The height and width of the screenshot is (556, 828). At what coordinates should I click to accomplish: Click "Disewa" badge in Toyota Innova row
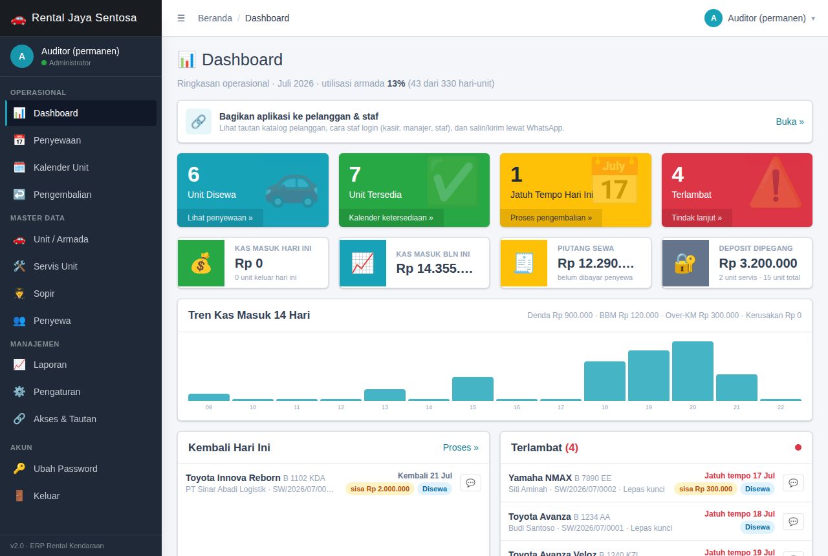pos(435,489)
